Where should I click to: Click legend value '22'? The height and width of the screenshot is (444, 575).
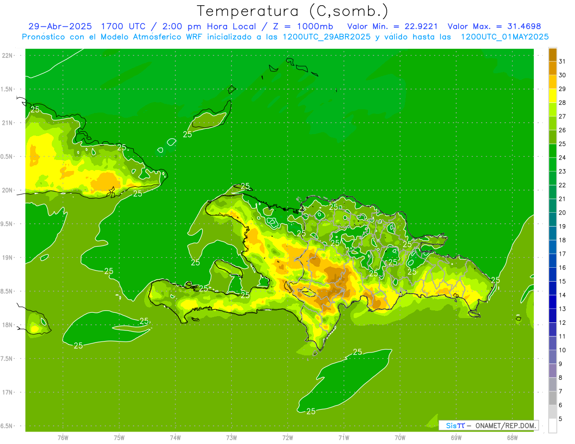coord(562,185)
